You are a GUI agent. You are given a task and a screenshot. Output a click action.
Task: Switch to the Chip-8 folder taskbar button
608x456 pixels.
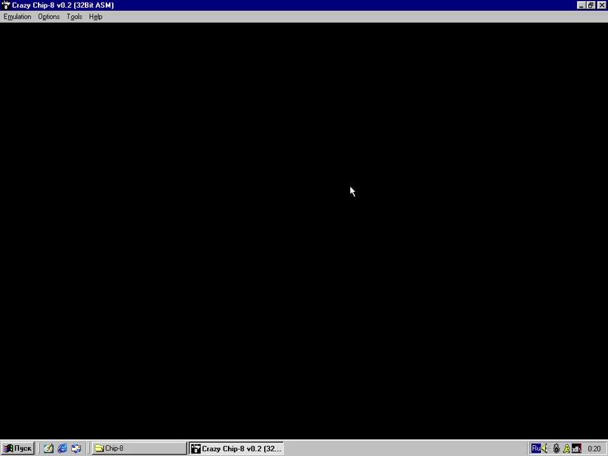(139, 448)
